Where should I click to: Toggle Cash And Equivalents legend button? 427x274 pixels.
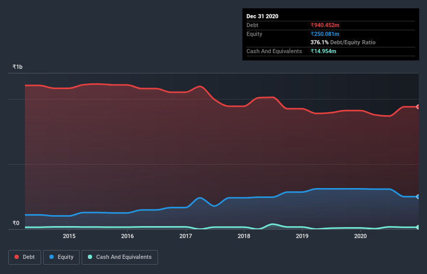tap(120, 257)
